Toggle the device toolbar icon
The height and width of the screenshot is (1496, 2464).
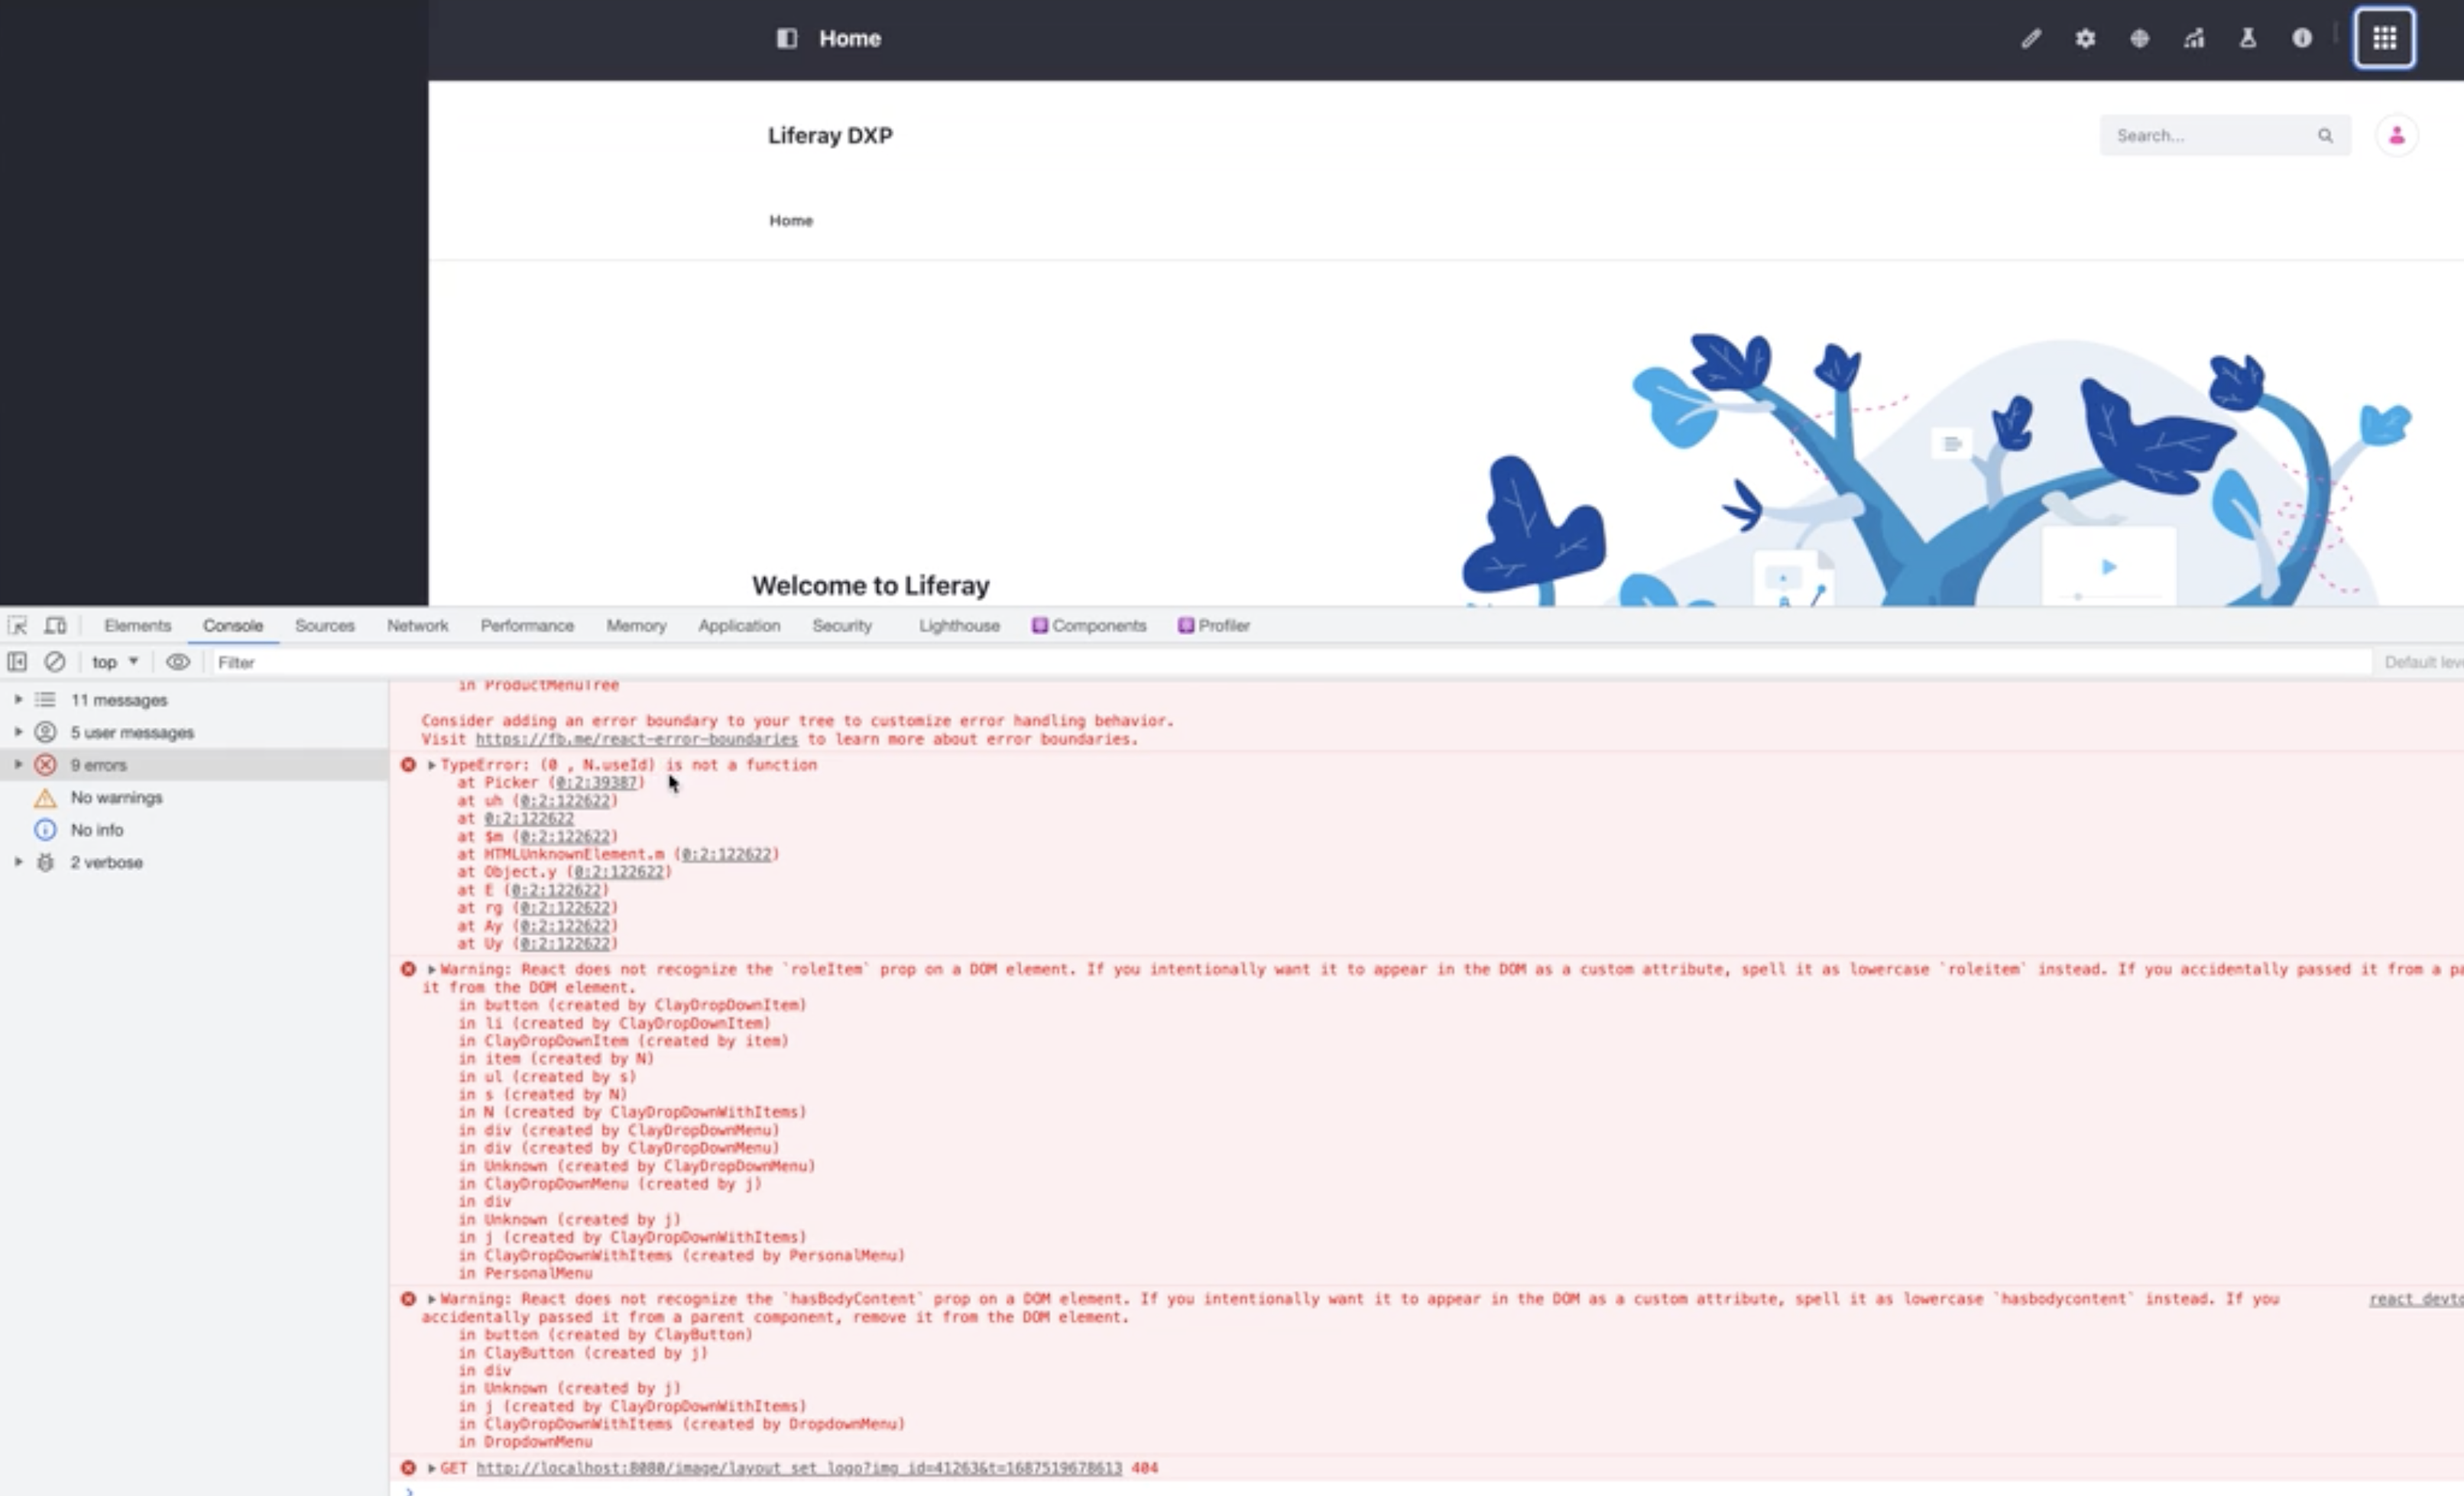tap(55, 625)
